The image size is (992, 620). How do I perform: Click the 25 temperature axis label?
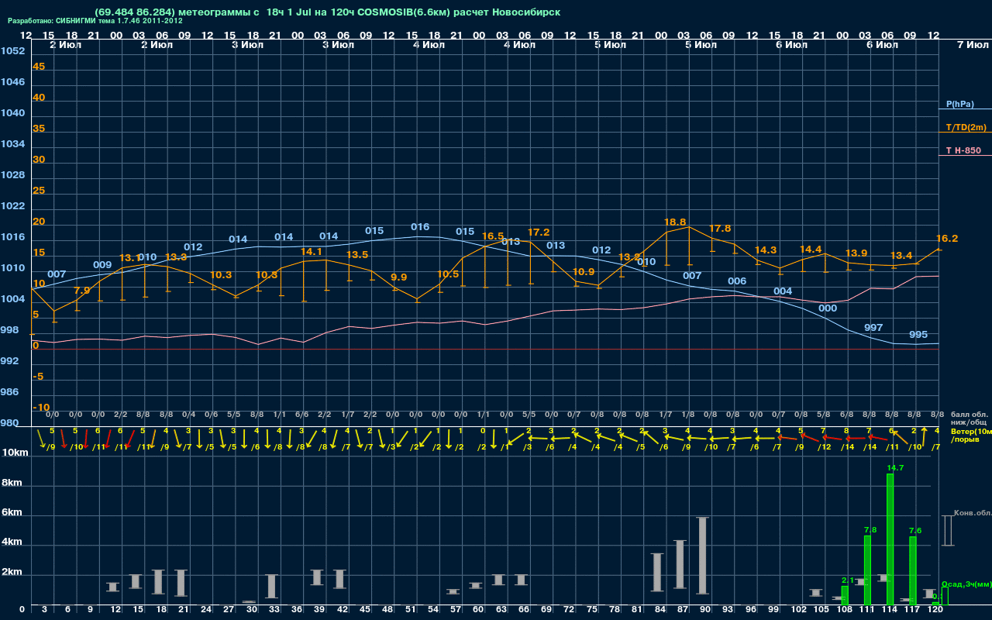pos(39,191)
